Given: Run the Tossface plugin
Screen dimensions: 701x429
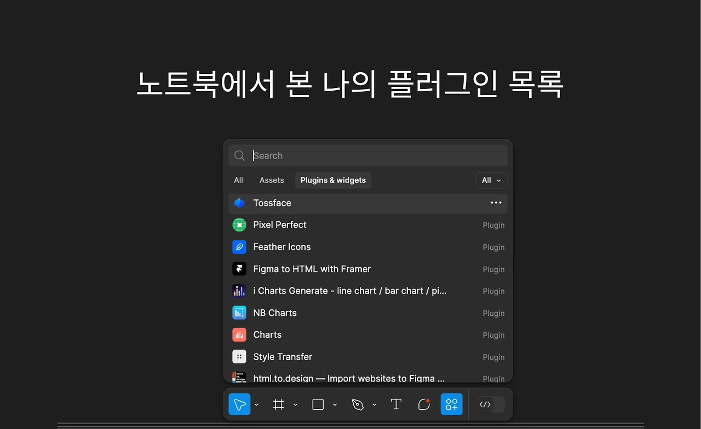Looking at the screenshot, I should click(x=368, y=203).
